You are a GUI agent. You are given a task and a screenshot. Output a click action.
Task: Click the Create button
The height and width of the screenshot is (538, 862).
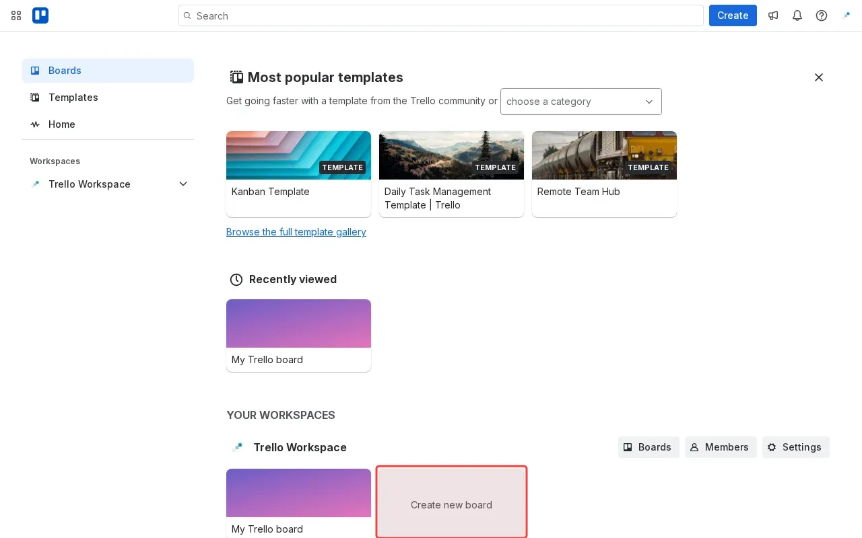tap(733, 15)
